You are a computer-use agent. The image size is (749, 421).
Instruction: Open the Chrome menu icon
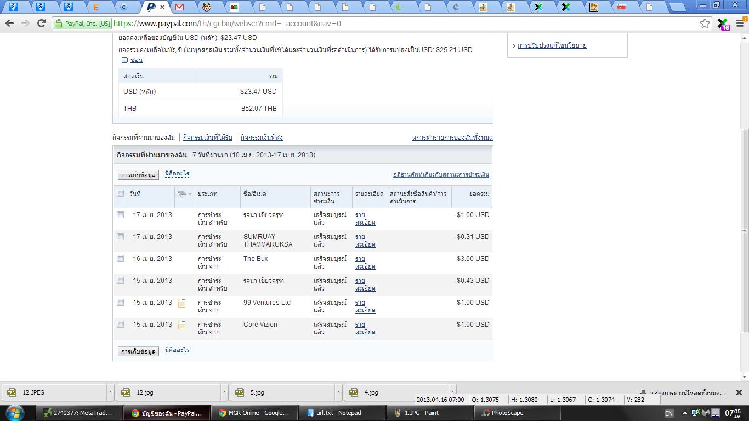point(741,24)
